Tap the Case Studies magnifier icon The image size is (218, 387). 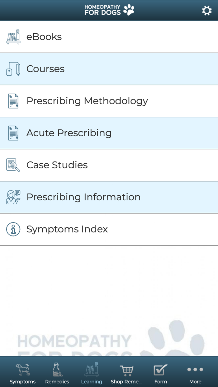tap(13, 165)
